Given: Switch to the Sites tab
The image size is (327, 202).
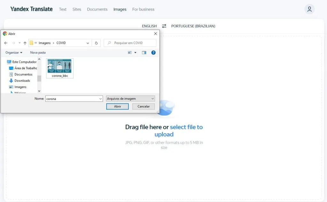Looking at the screenshot, I should click(77, 9).
